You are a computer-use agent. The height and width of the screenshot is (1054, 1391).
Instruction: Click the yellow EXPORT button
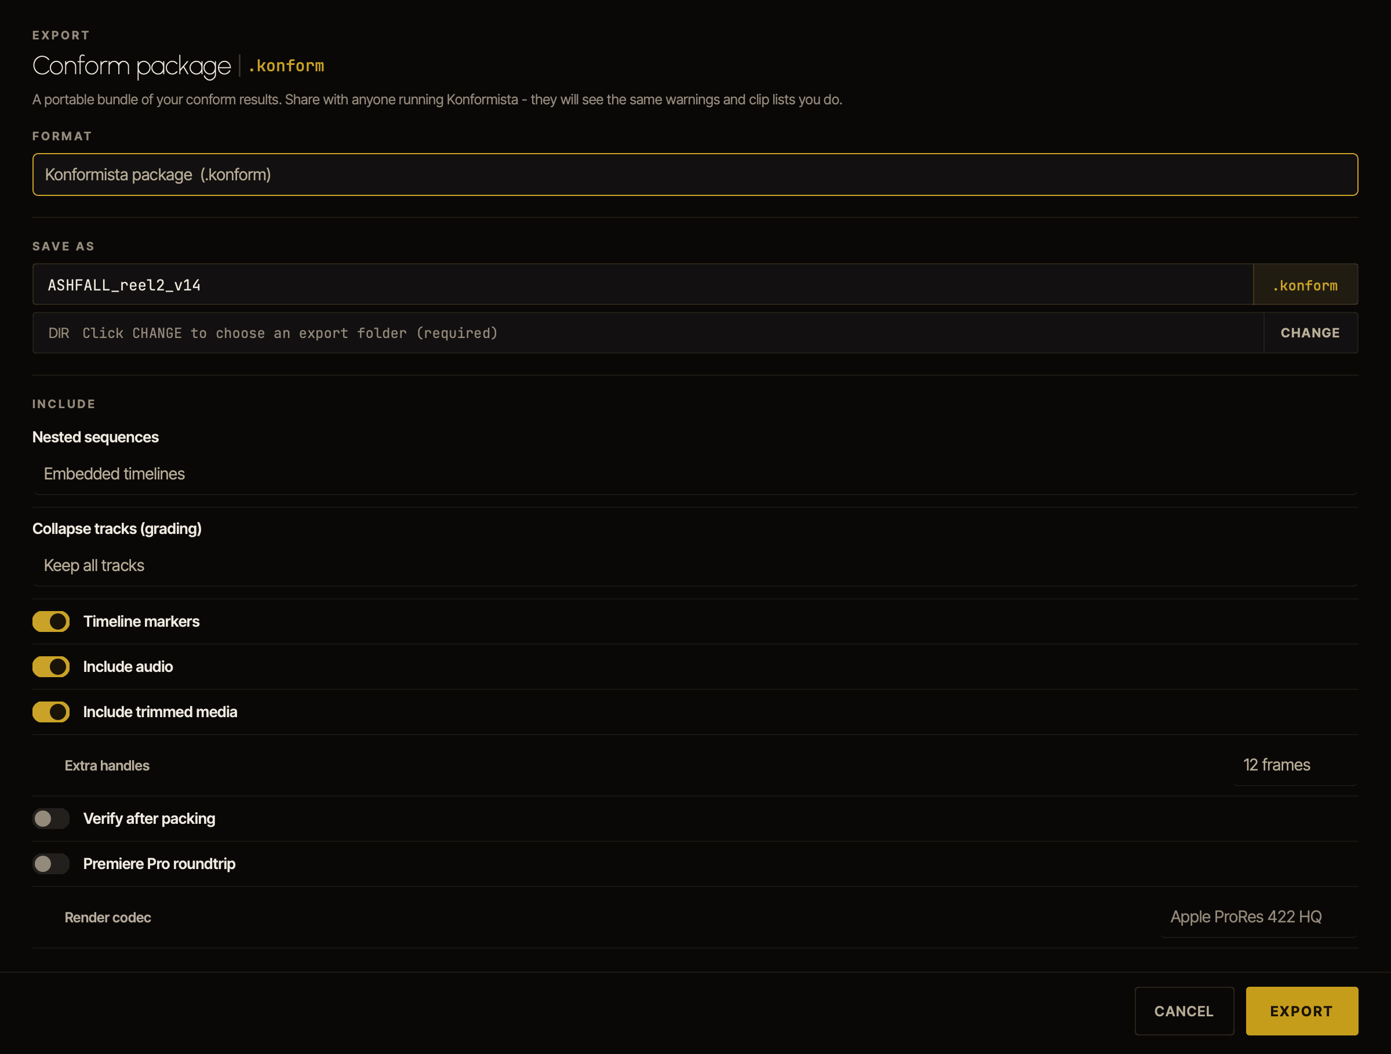1302,1011
